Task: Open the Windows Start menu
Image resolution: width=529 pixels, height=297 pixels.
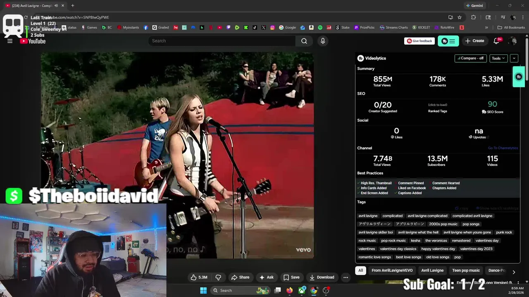Action: (x=203, y=290)
